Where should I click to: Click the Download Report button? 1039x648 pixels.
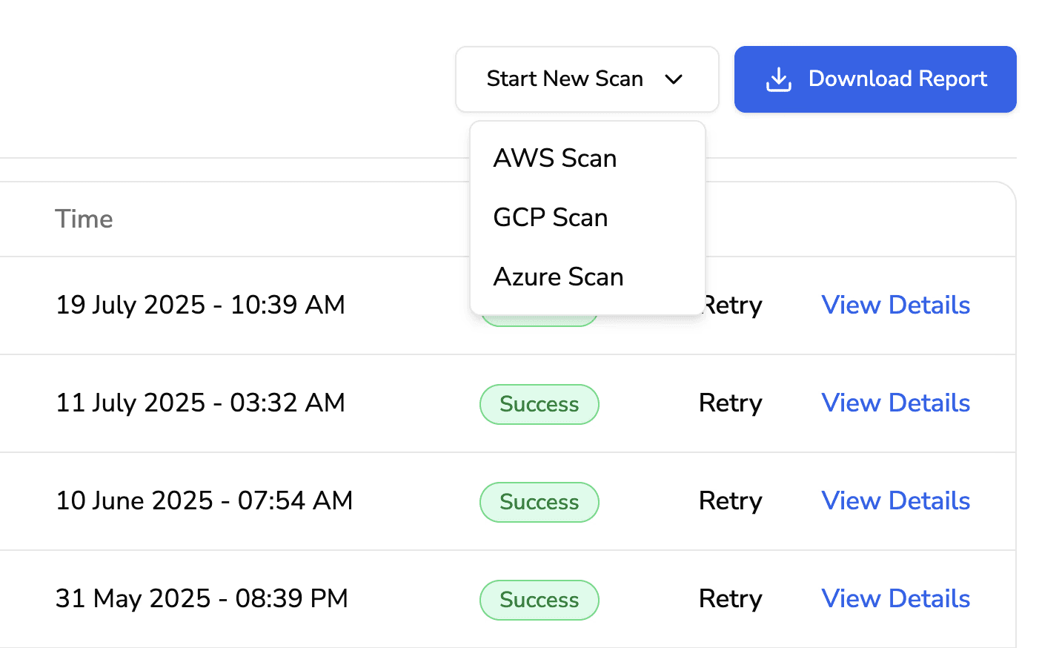(x=874, y=79)
